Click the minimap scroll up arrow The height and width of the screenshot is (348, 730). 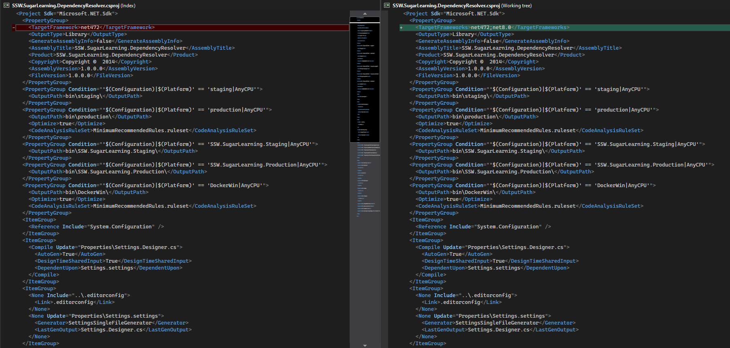coord(365,13)
